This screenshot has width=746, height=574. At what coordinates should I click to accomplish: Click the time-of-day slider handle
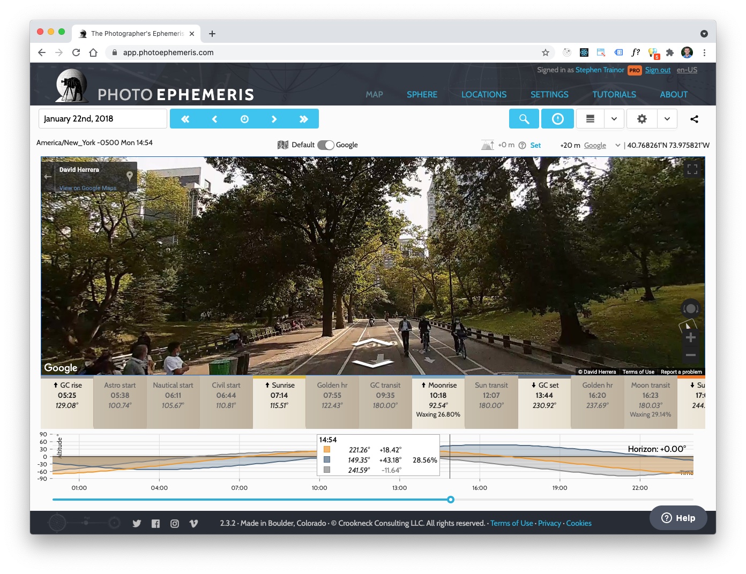(x=451, y=500)
